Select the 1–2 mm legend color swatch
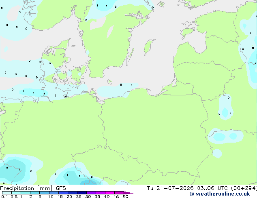 [26, 193]
